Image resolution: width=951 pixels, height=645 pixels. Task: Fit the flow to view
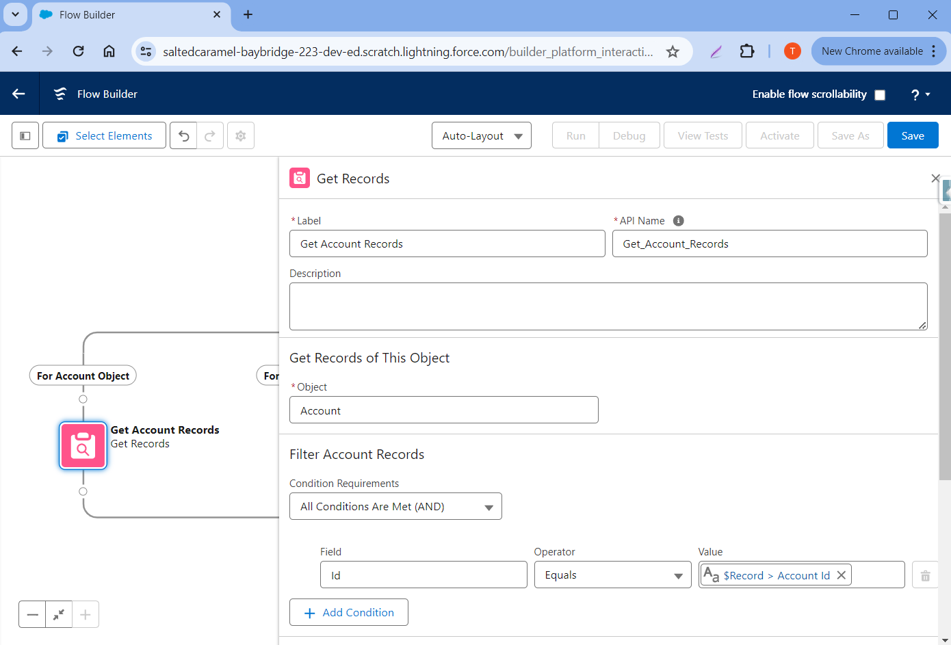pos(59,614)
